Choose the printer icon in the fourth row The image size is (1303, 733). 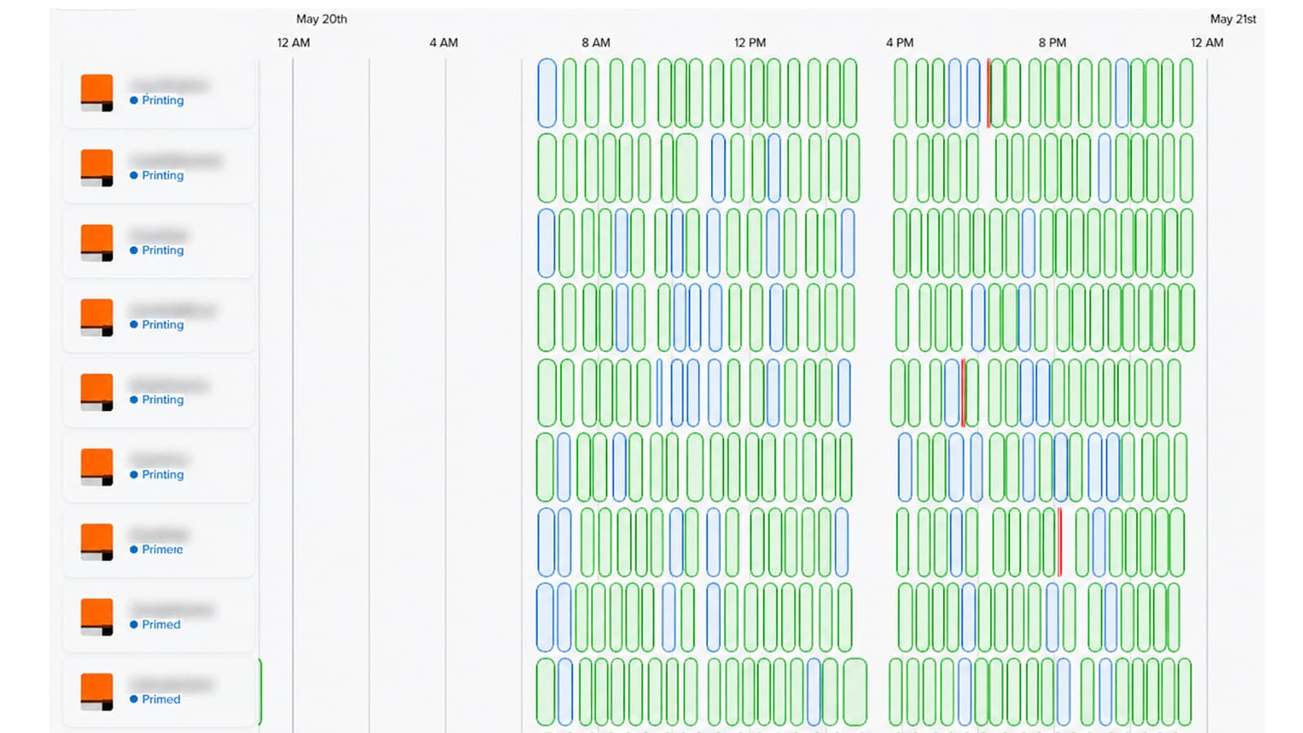click(x=97, y=317)
